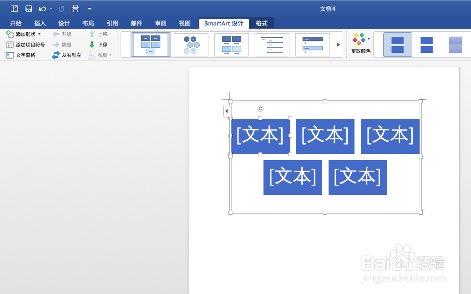
Task: Expand the 添加形状 dropdown arrow
Action: click(x=39, y=34)
